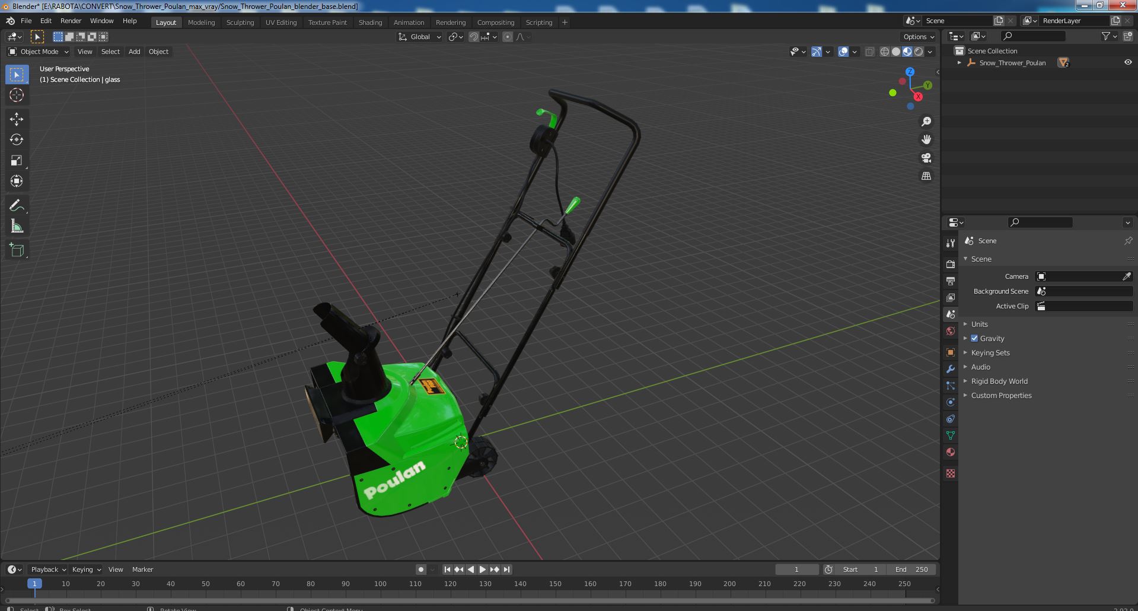Click the Camera selection field

pyautogui.click(x=1084, y=276)
